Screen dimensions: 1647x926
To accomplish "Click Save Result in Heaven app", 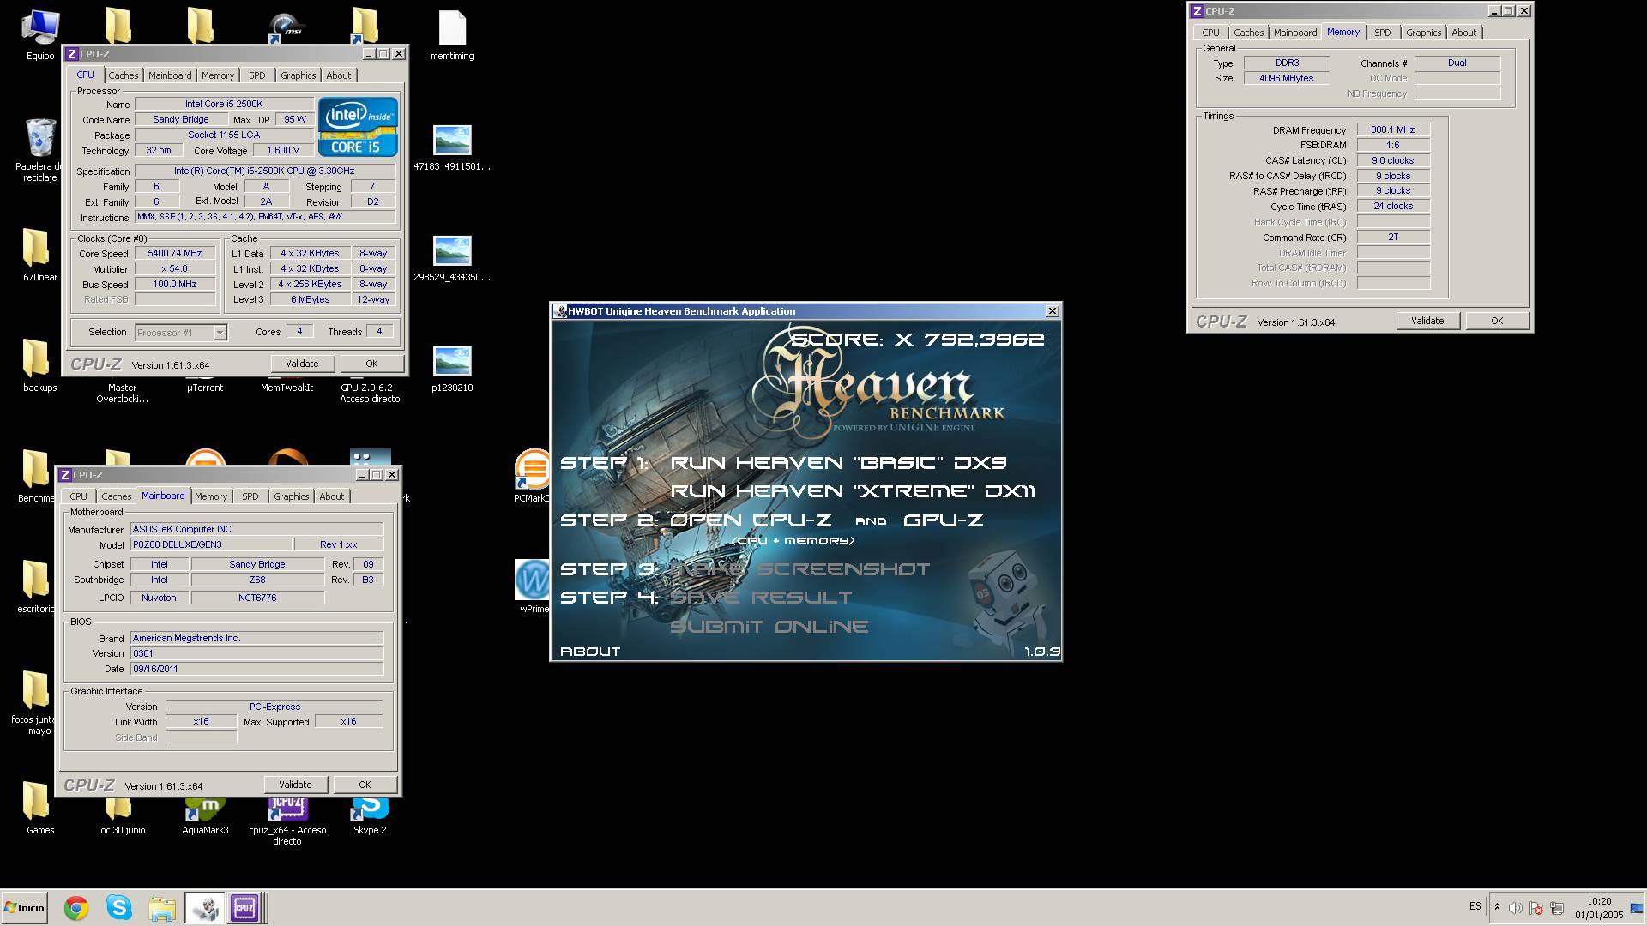I will 761,598.
